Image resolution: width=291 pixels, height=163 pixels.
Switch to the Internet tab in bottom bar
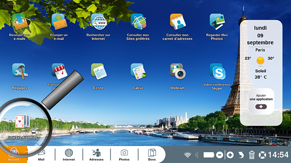coord(68,155)
